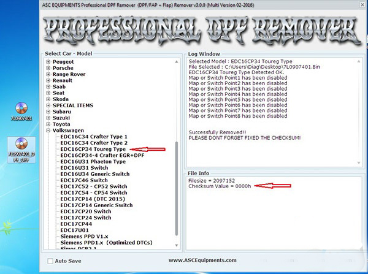
Task: Click the Volkswagen brand label
Action: pyautogui.click(x=68, y=131)
